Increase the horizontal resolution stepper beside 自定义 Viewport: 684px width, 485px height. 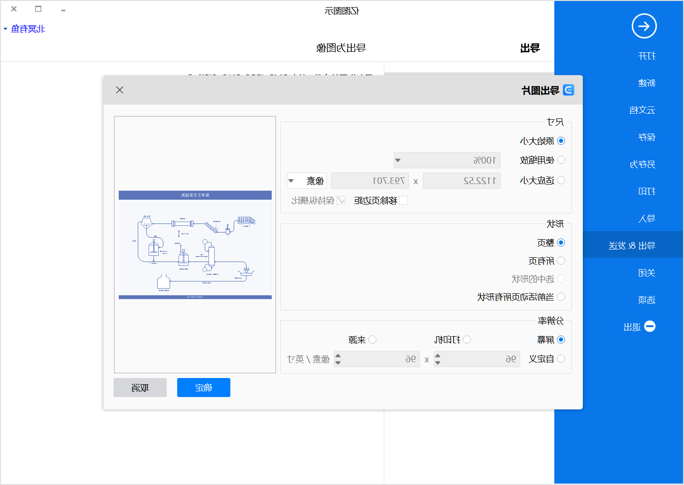point(438,356)
